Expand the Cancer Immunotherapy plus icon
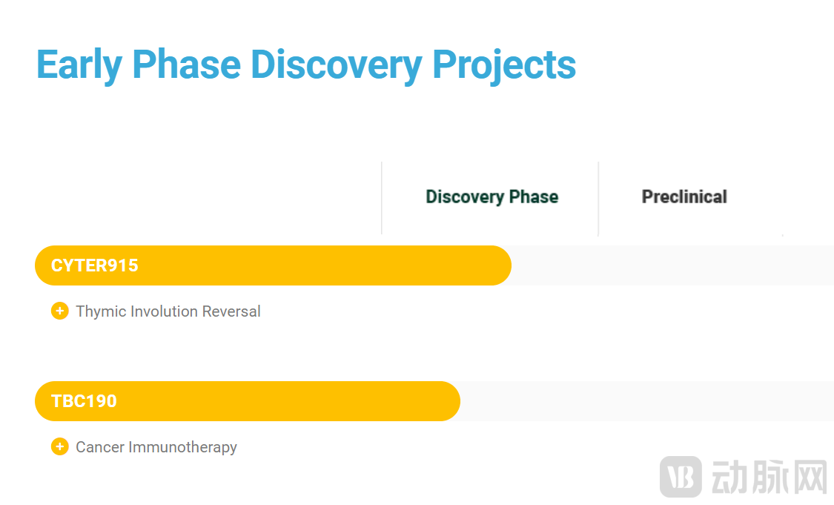The width and height of the screenshot is (834, 505). [x=60, y=447]
